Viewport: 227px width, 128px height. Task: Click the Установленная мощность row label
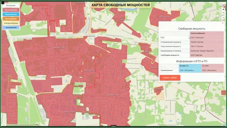tap(171, 42)
